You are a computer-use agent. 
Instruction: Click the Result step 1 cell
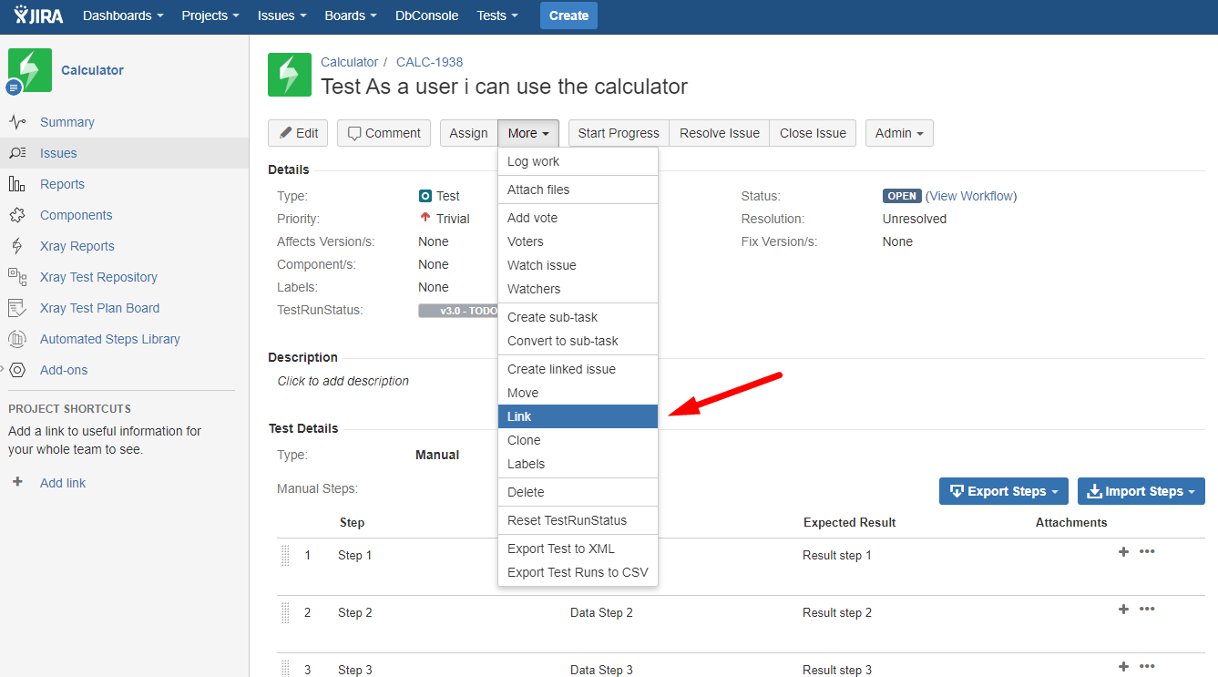pyautogui.click(x=837, y=555)
